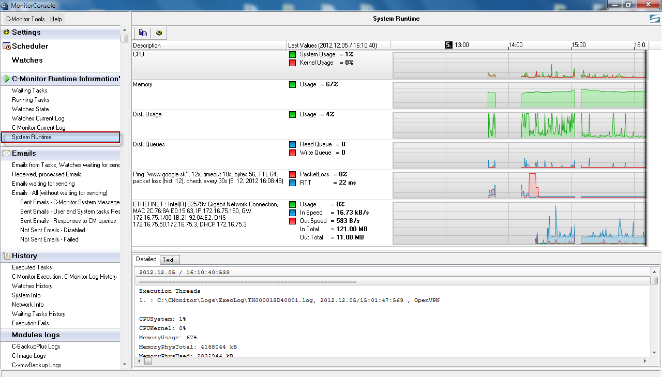The width and height of the screenshot is (662, 377).
Task: Open the History section header
Action: coord(24,255)
